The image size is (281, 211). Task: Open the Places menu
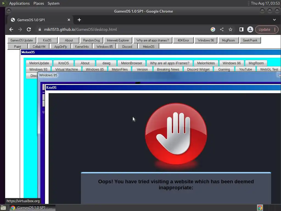[38, 3]
